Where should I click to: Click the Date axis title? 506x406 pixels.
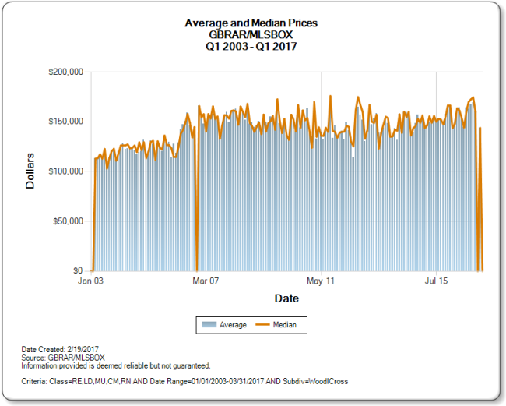[x=286, y=298]
